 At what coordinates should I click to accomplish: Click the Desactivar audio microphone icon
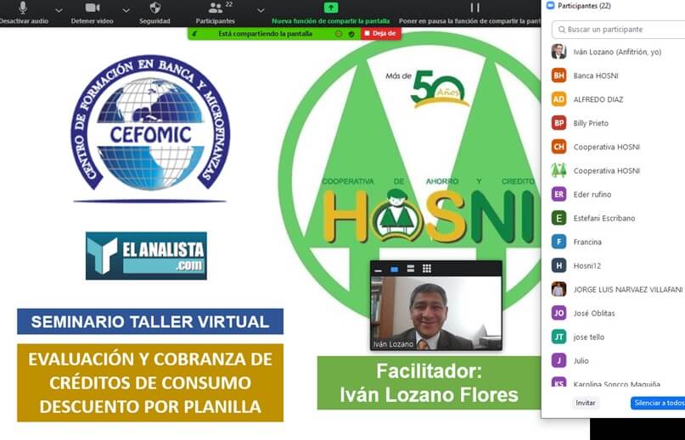[x=22, y=8]
